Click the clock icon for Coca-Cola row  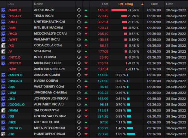click(x=79, y=45)
